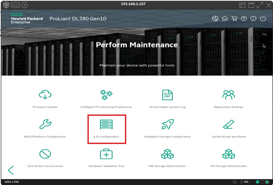Open Deployment Settings
The height and width of the screenshot is (185, 273).
click(228, 99)
